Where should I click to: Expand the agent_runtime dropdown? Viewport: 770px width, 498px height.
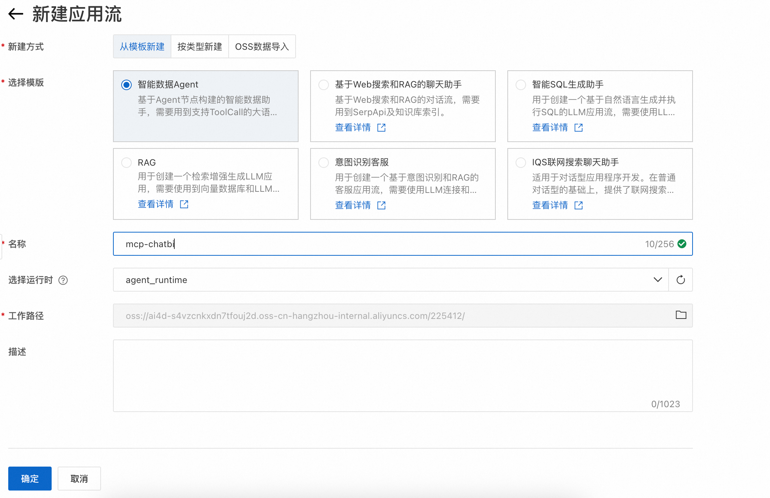point(657,280)
